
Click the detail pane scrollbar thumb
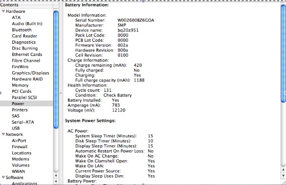[x=283, y=53]
